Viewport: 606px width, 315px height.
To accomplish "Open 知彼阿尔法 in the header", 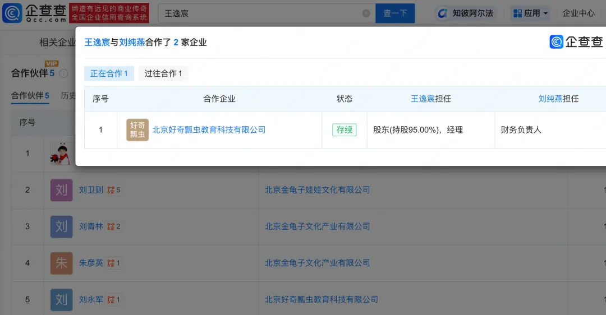I will pyautogui.click(x=466, y=13).
